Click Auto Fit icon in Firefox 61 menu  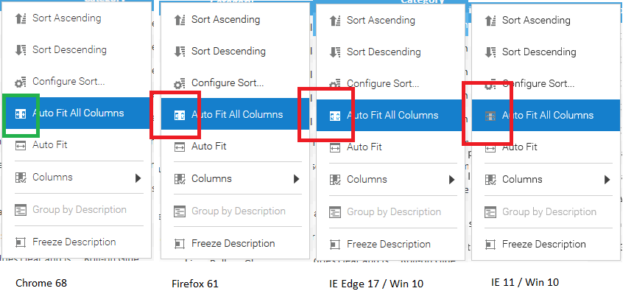(179, 147)
